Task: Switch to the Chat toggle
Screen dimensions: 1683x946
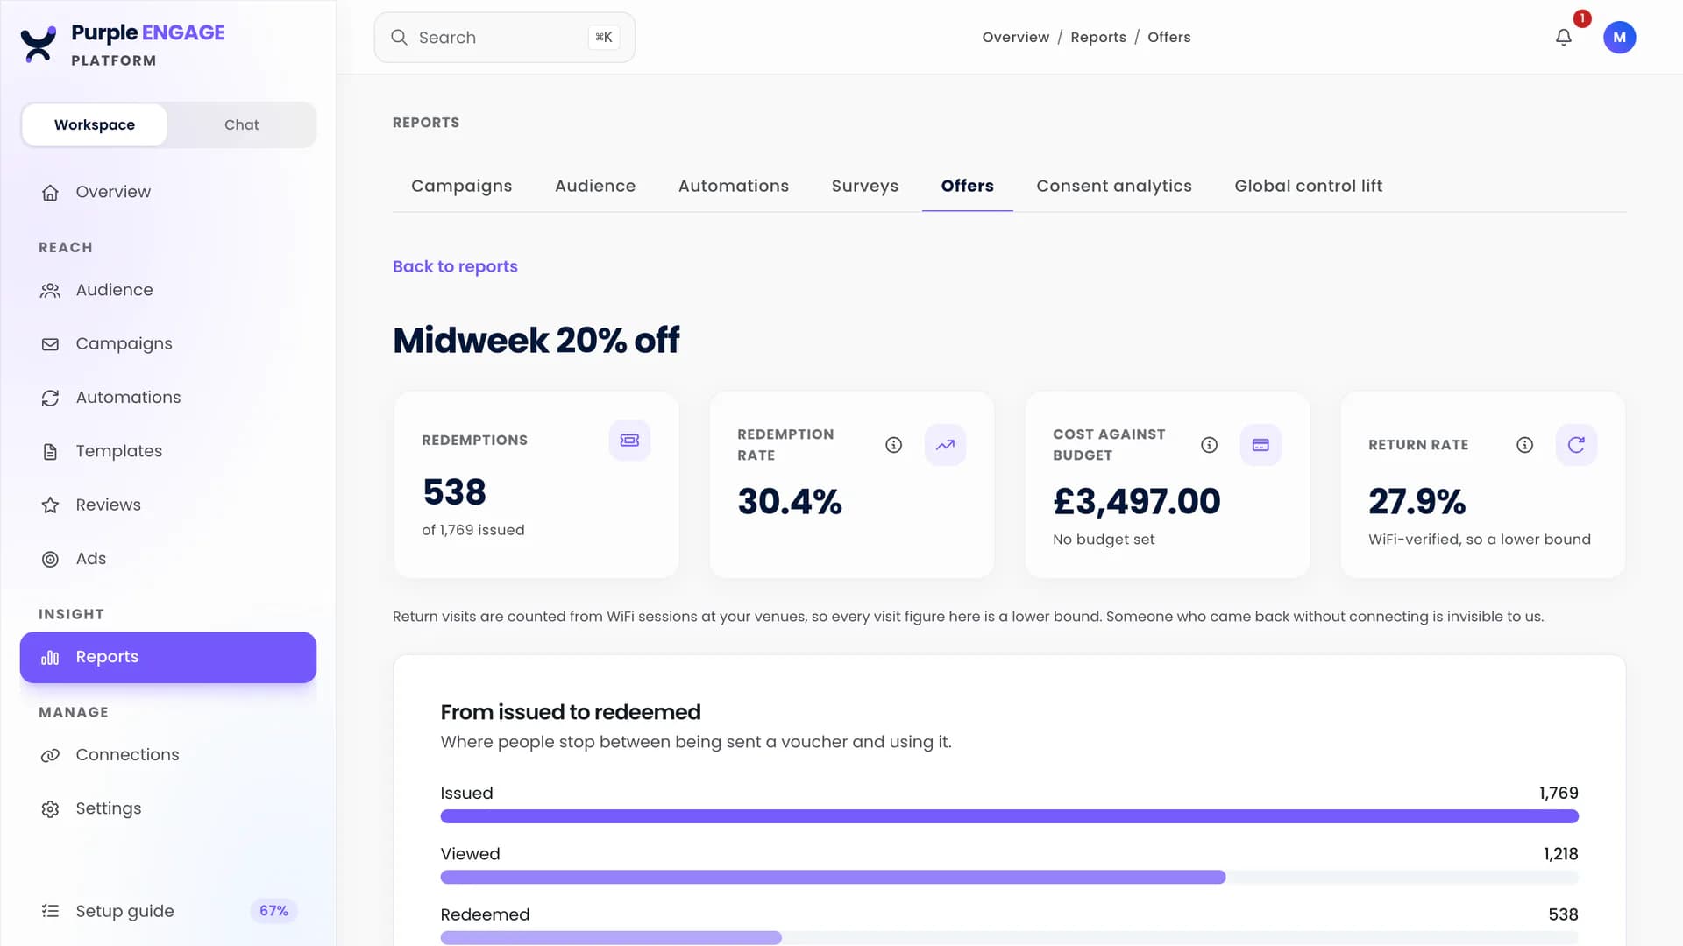Action: coord(241,124)
